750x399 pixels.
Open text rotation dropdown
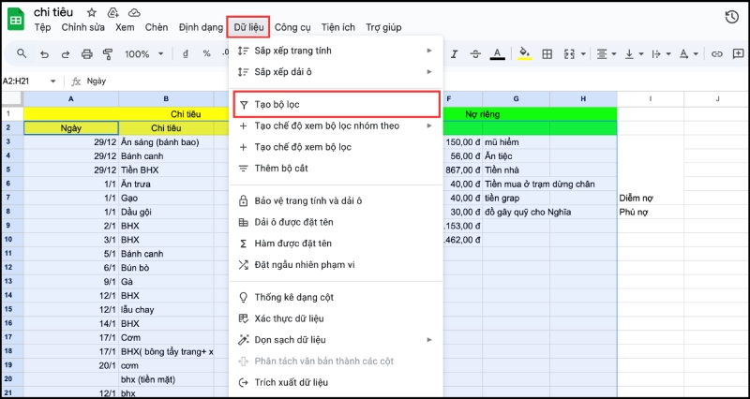[x=689, y=54]
